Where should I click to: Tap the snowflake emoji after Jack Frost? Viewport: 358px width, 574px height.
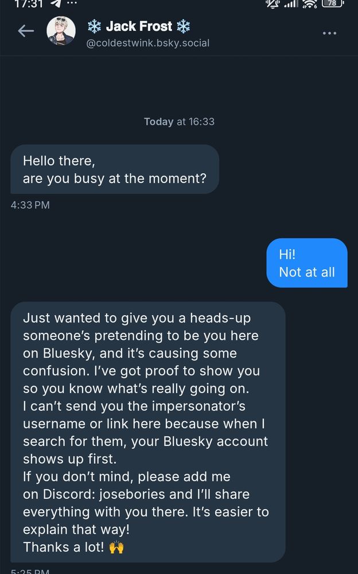point(183,26)
